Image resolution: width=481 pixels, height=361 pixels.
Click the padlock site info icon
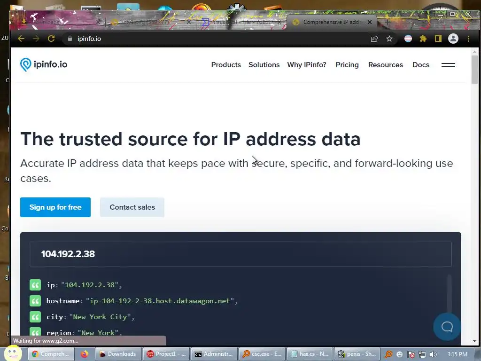pyautogui.click(x=70, y=39)
